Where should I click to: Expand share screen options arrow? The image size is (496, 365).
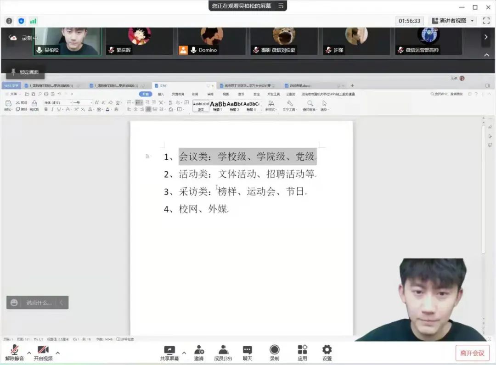coord(184,353)
